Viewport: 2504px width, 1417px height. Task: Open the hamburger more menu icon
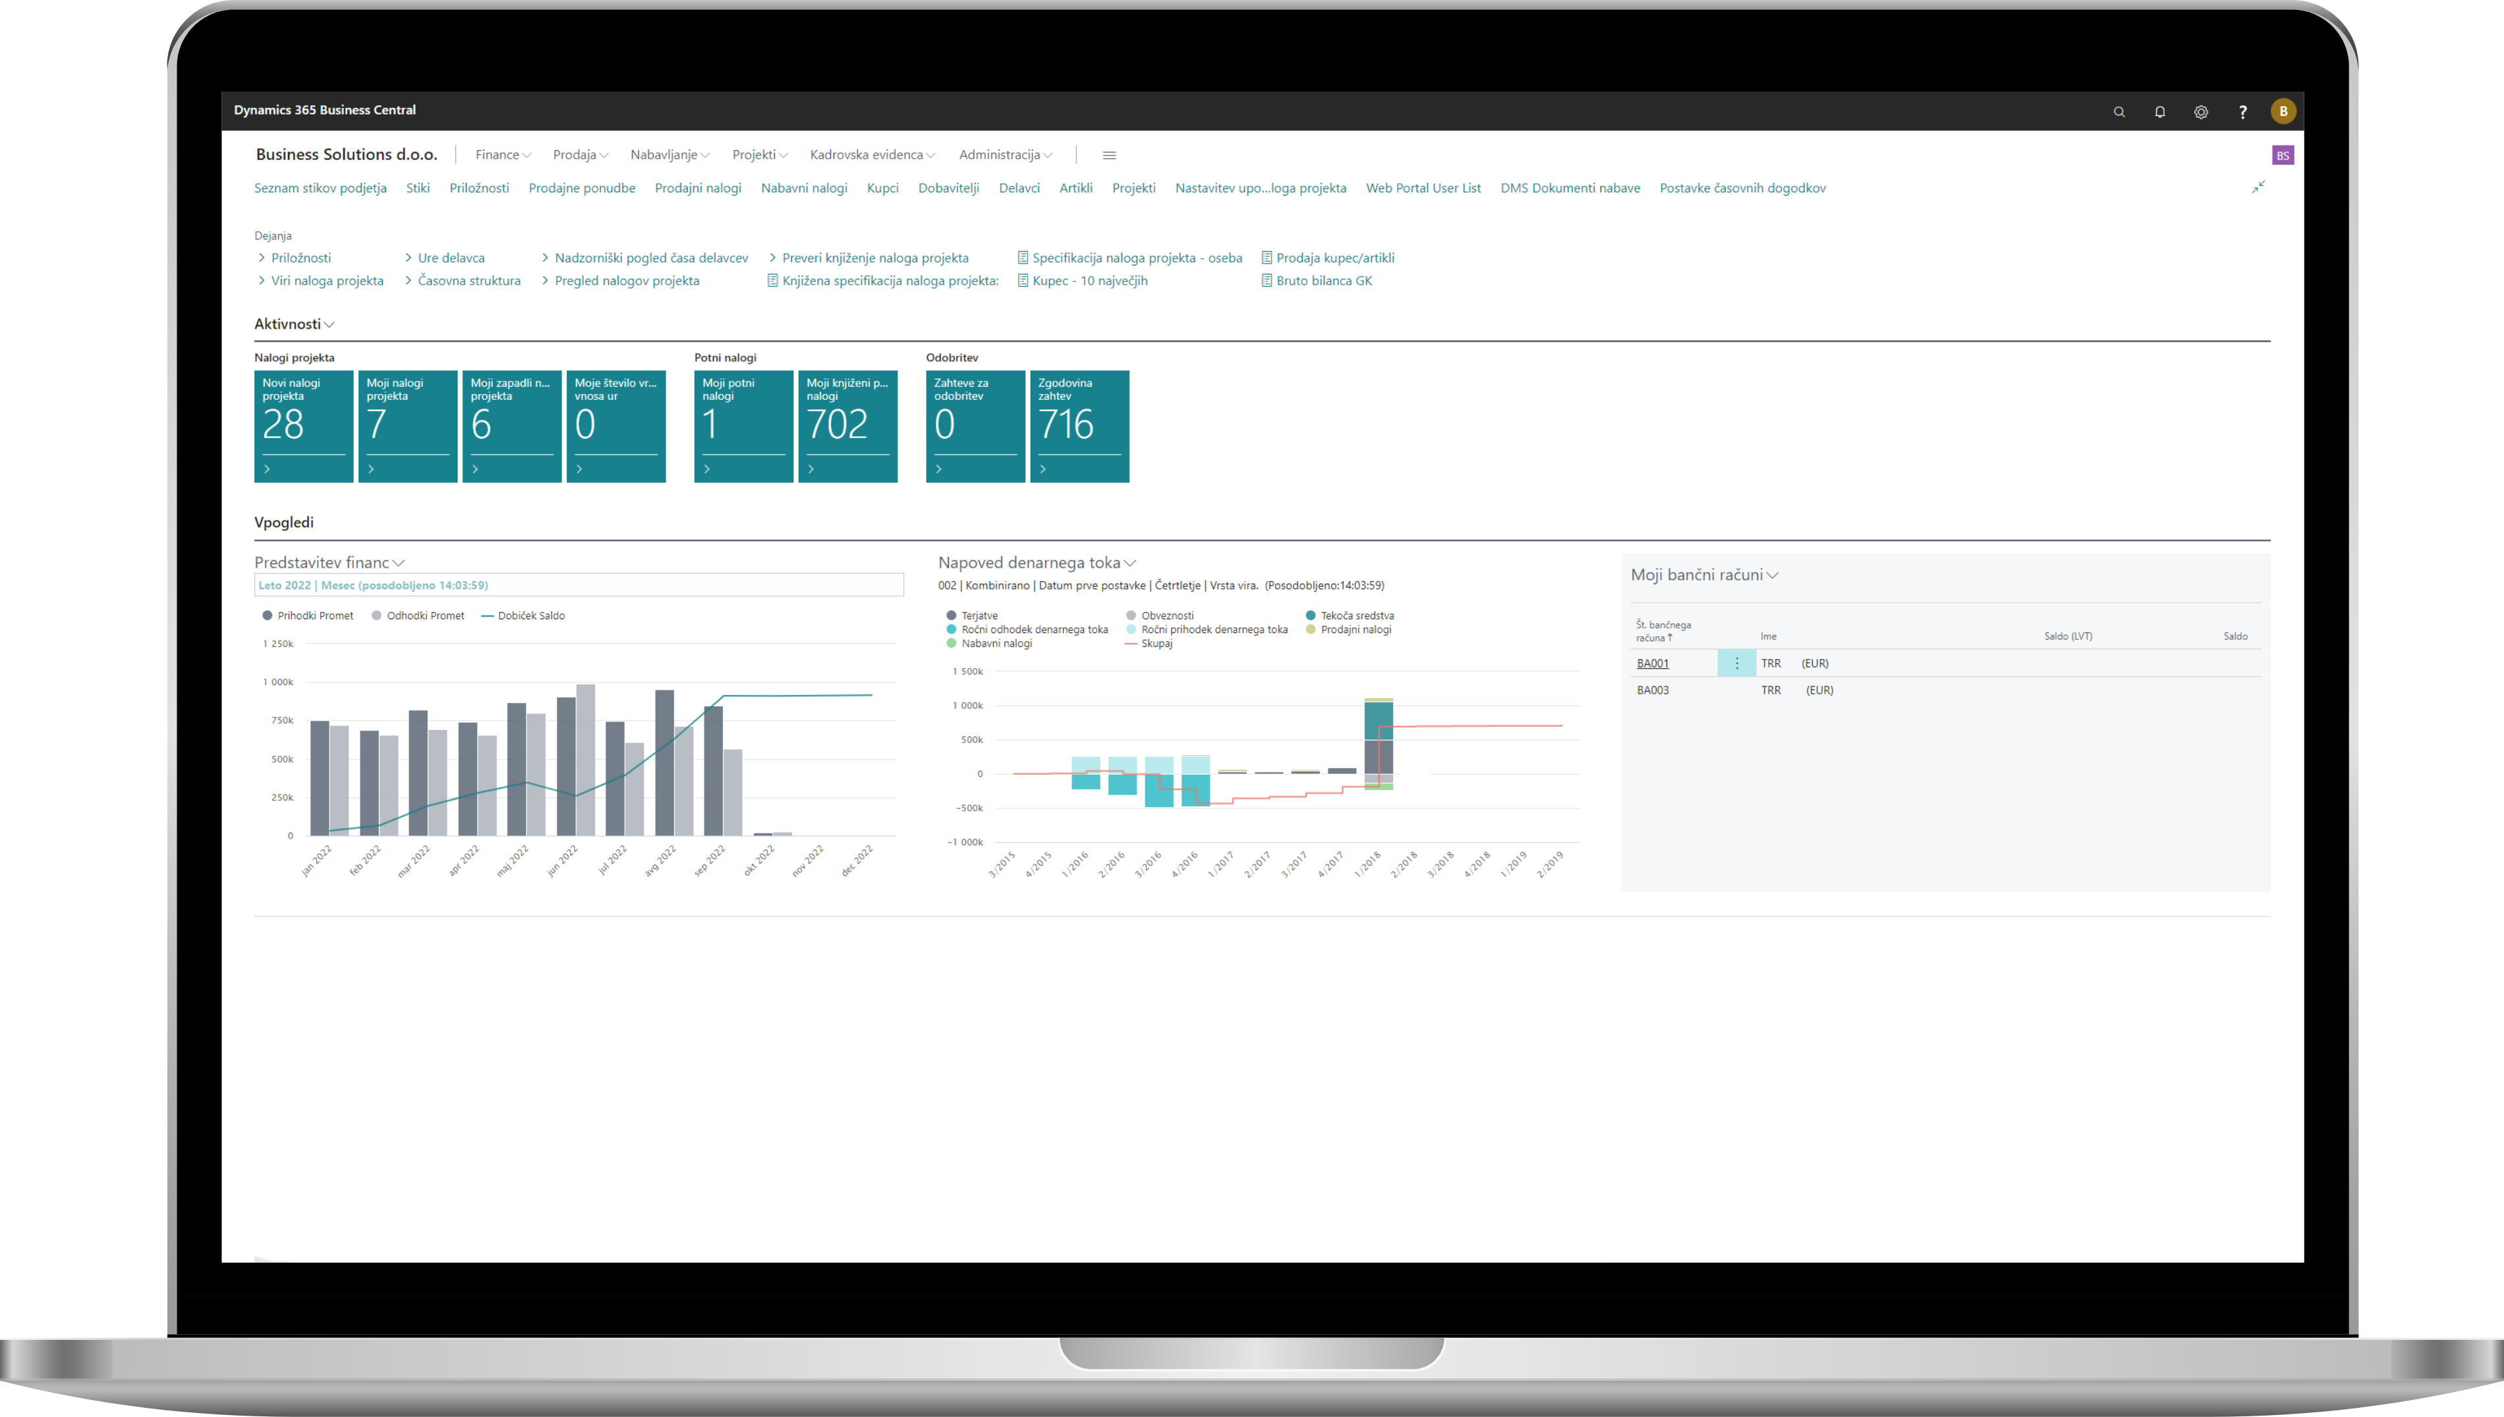(1108, 155)
